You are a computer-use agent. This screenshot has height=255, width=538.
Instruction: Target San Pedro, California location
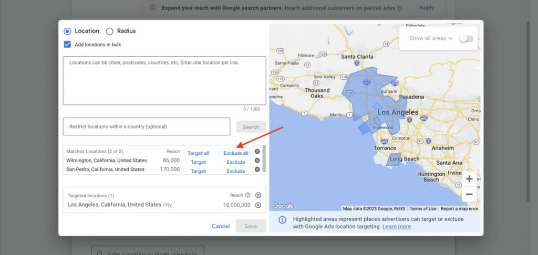click(x=199, y=171)
